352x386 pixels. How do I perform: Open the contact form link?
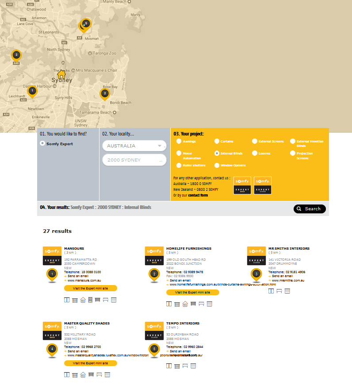click(198, 195)
